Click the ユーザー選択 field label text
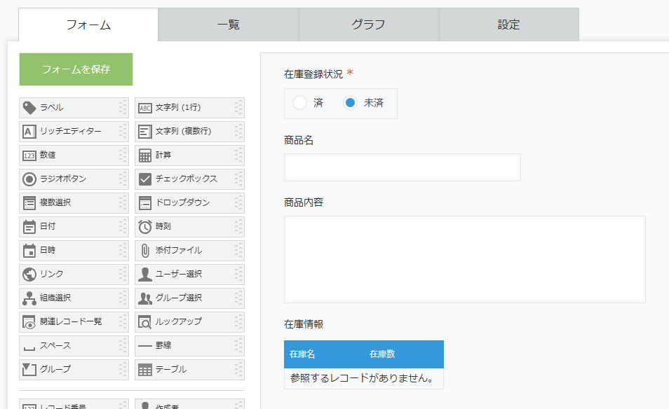669x409 pixels. tap(179, 274)
